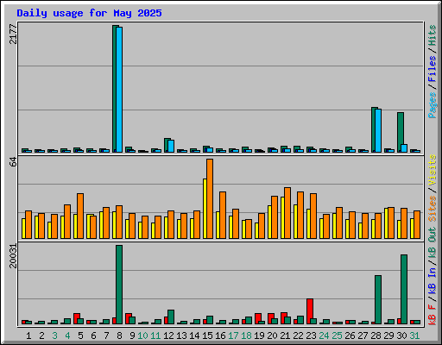Click the blue files bar for day 12
The height and width of the screenshot is (345, 442).
click(x=171, y=146)
